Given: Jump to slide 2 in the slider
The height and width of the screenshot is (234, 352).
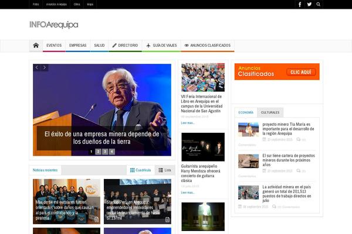Looking at the screenshot, I should pos(98,152).
